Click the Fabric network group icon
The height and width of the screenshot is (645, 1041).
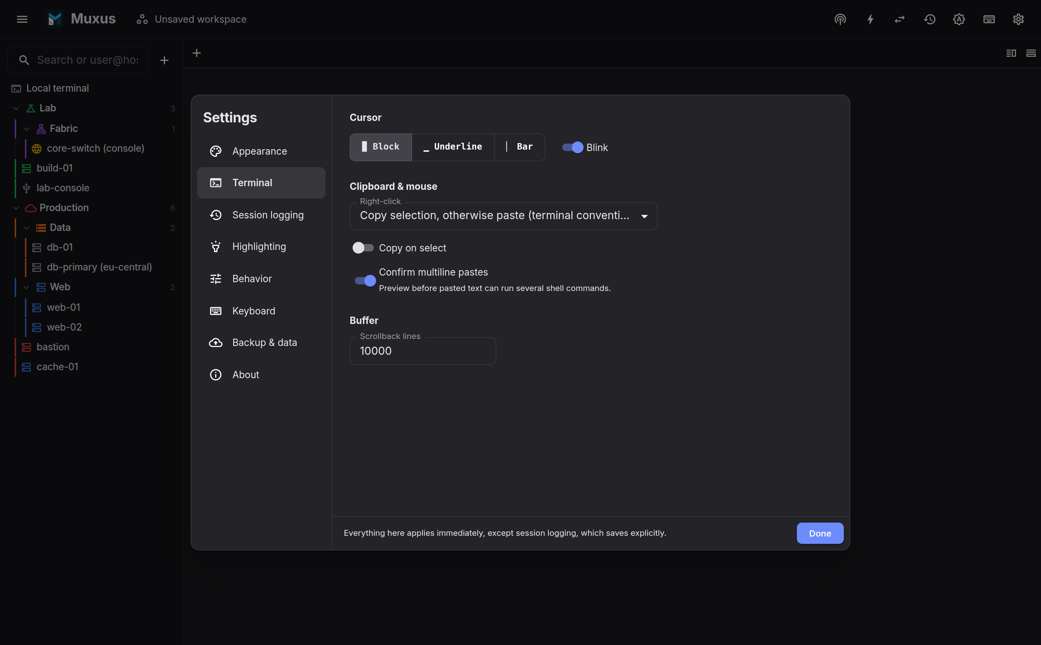[41, 129]
